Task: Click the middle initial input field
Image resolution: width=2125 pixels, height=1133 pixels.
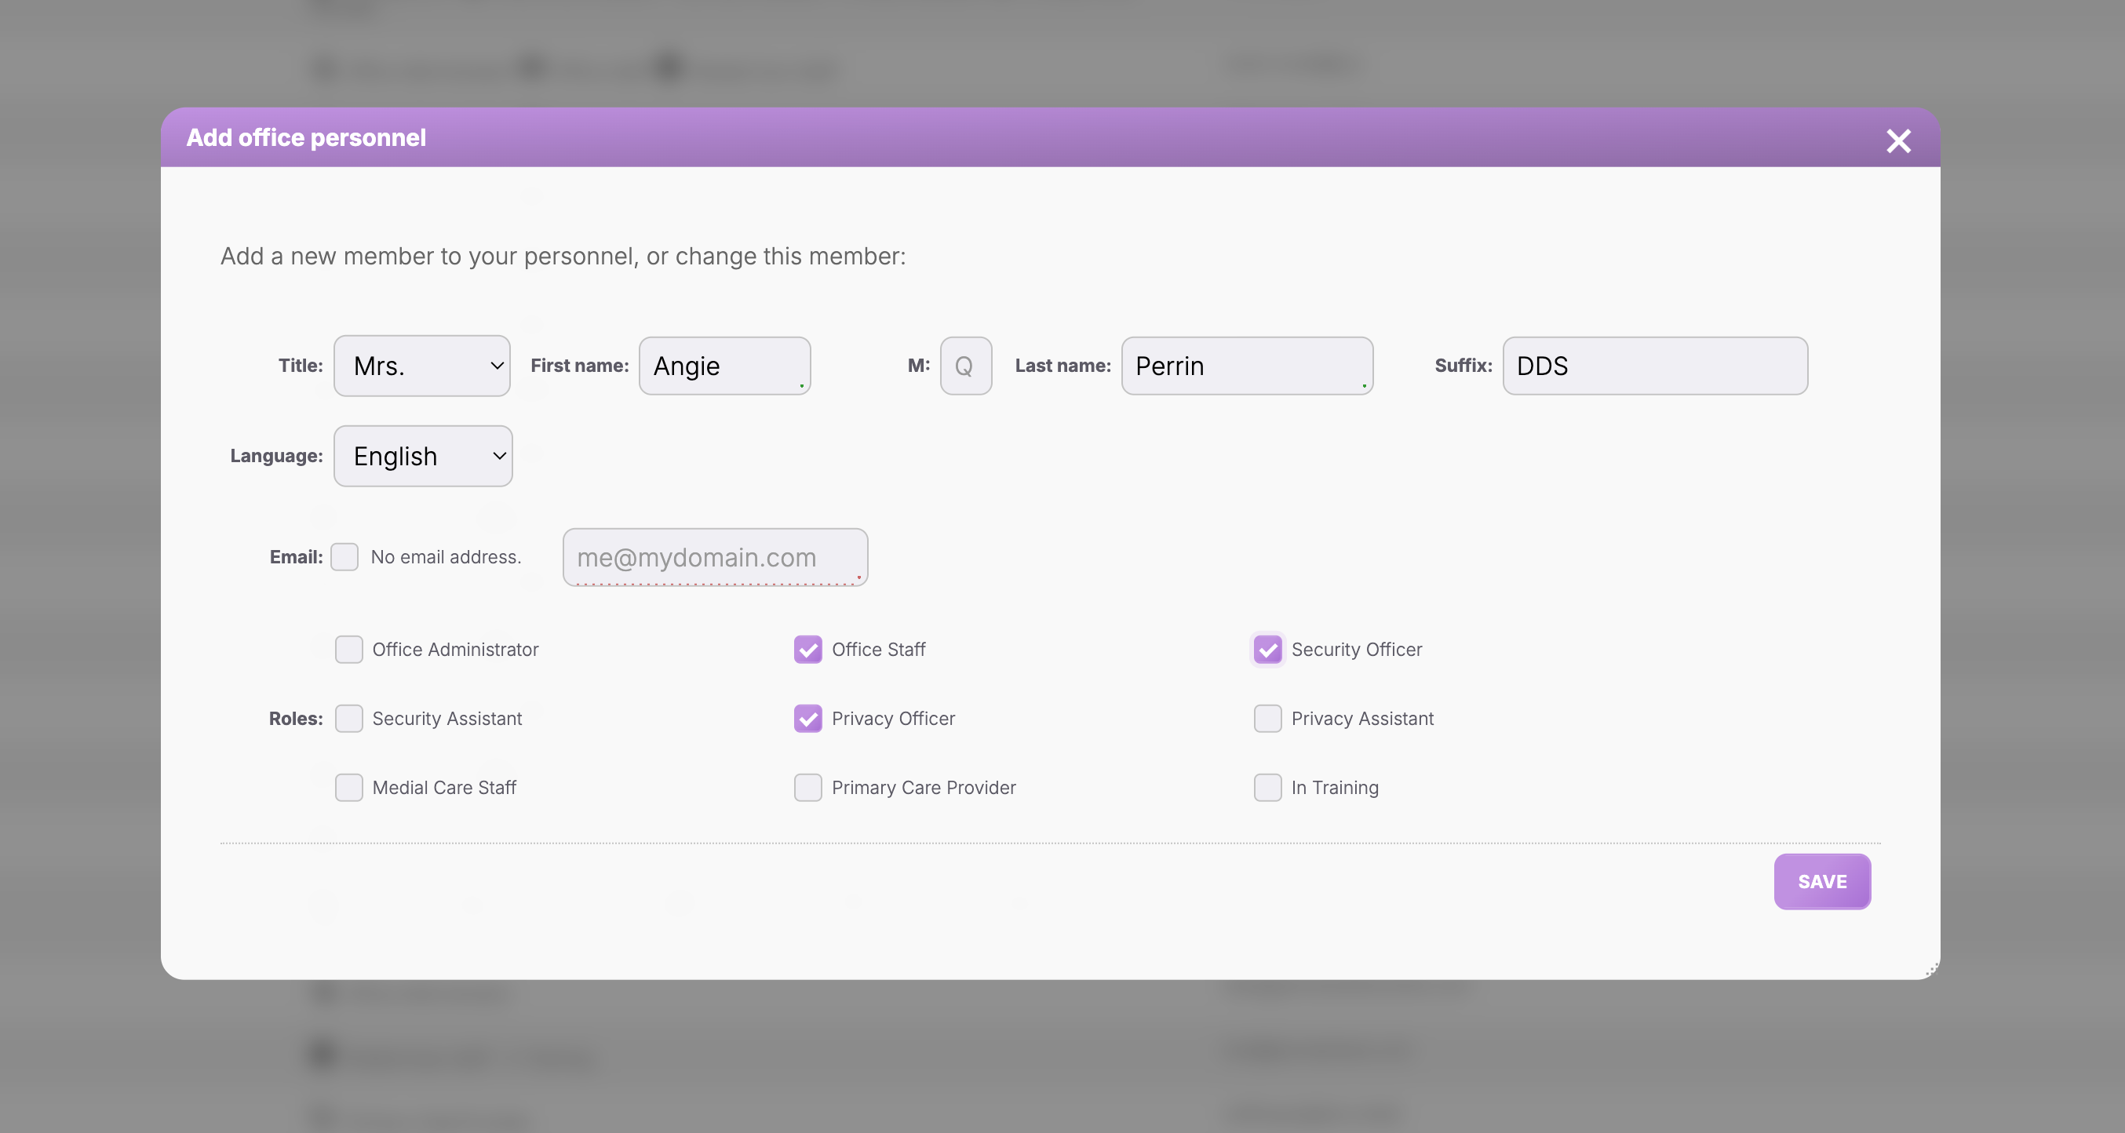Action: point(965,366)
